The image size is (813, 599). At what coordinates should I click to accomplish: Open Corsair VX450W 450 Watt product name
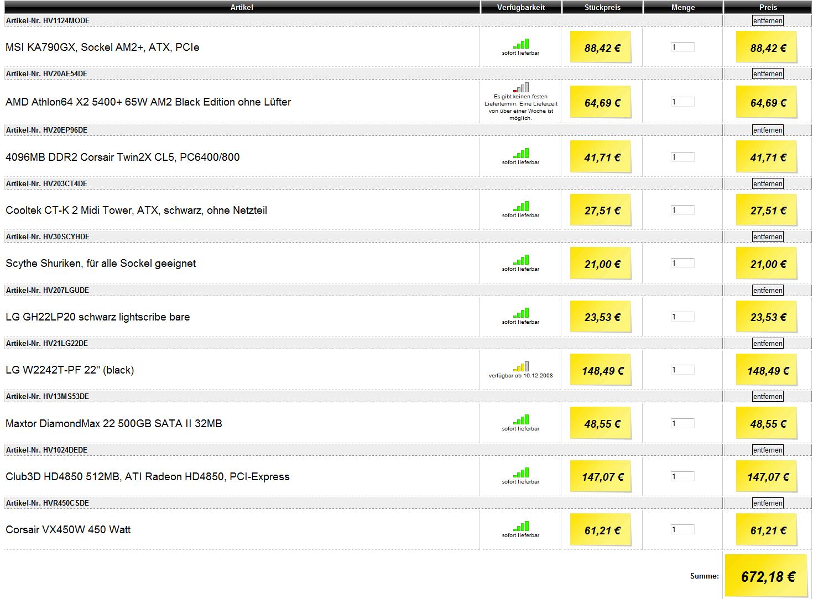(68, 529)
